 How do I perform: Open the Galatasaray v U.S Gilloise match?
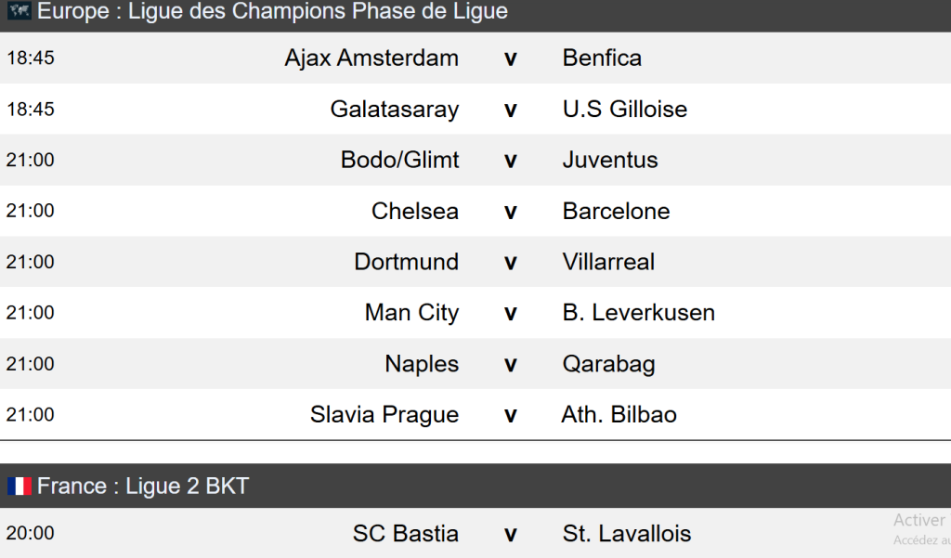(x=510, y=110)
